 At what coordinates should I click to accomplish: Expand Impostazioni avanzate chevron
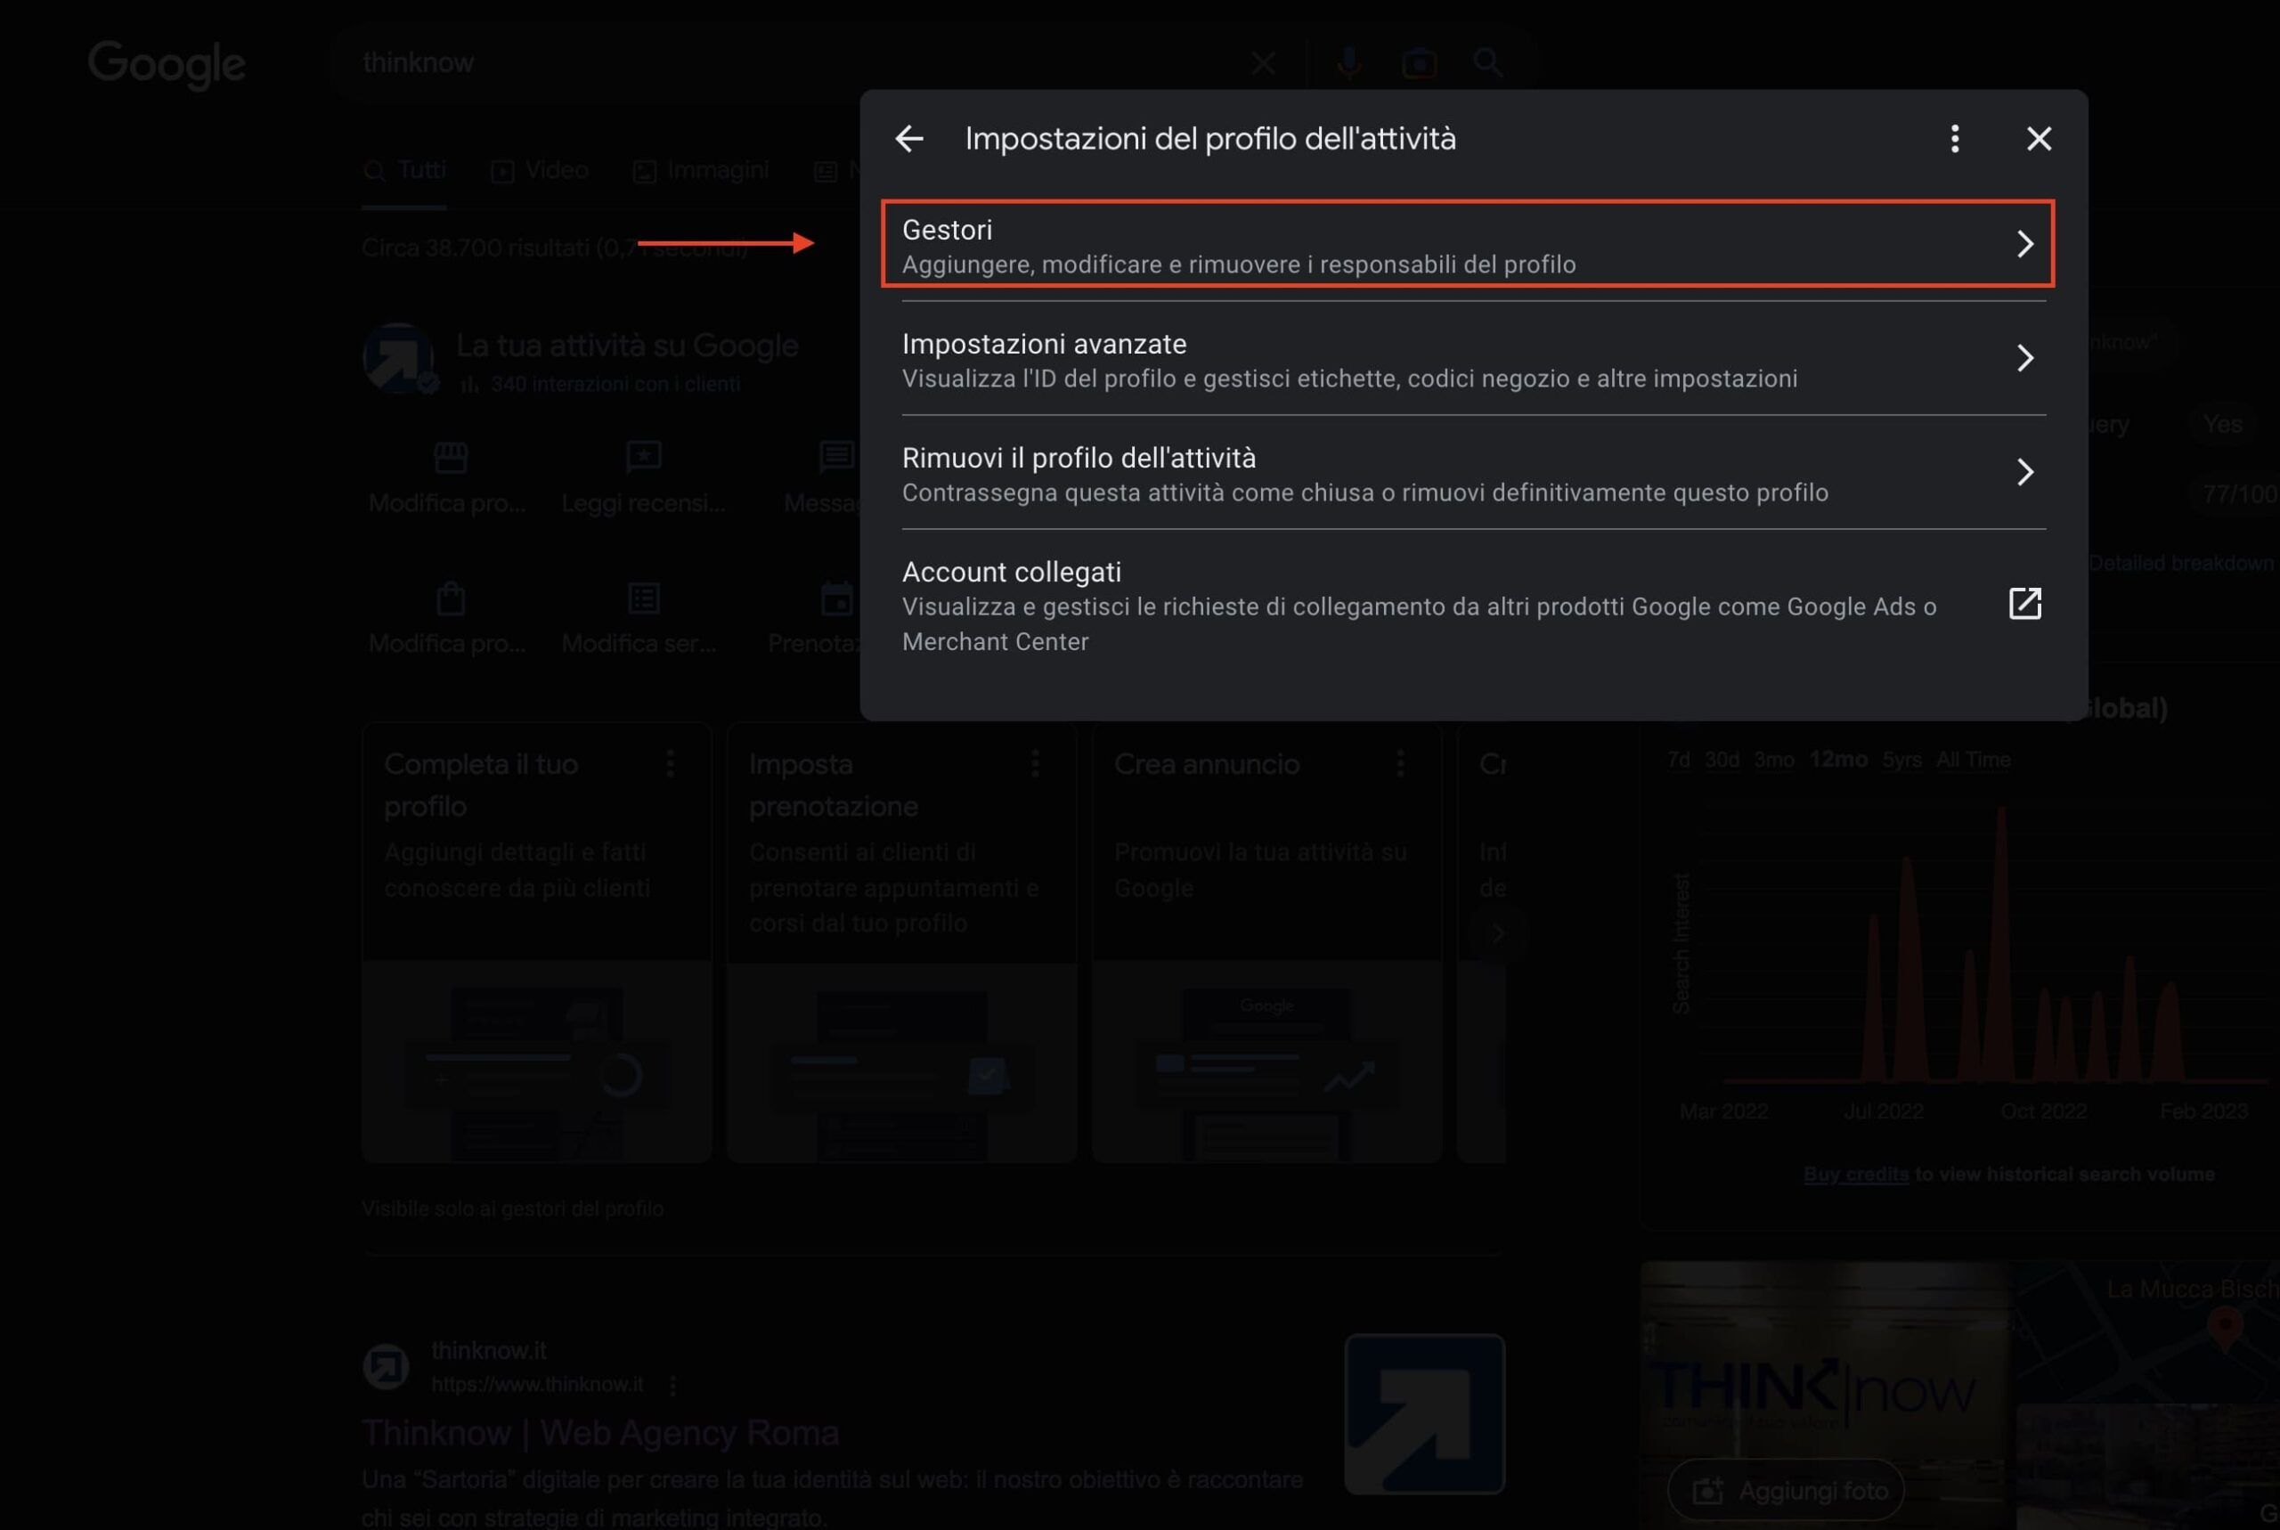pos(2024,358)
